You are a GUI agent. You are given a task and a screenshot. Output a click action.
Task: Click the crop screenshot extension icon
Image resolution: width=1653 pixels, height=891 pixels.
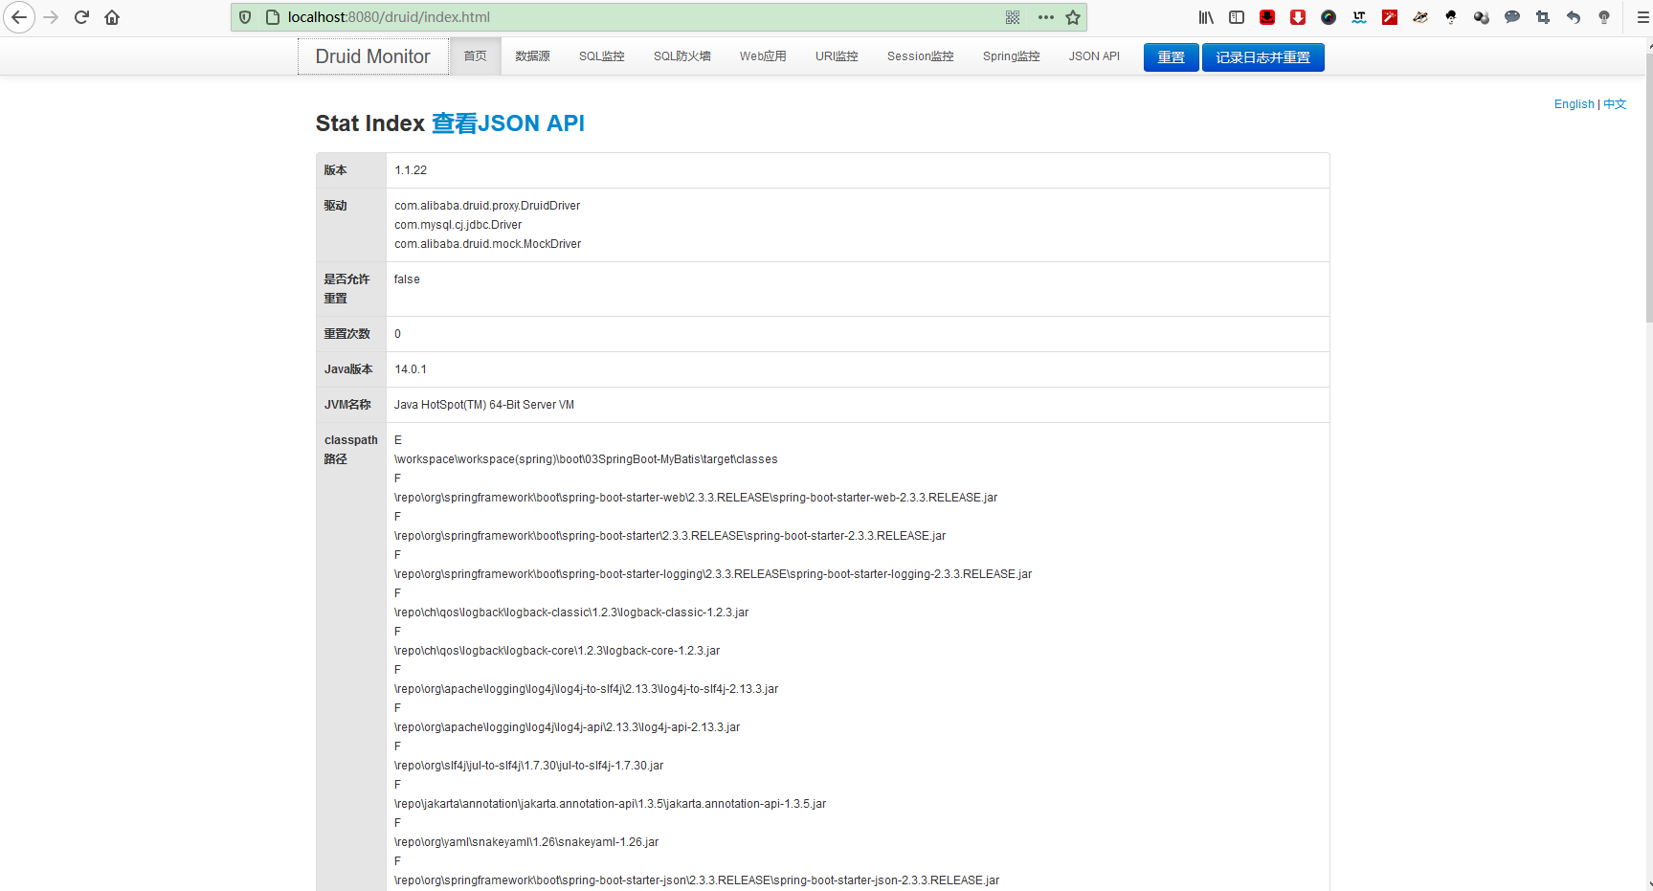coord(1543,17)
